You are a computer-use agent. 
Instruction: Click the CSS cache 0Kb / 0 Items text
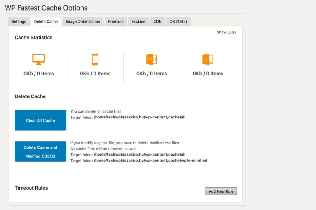coord(152,74)
